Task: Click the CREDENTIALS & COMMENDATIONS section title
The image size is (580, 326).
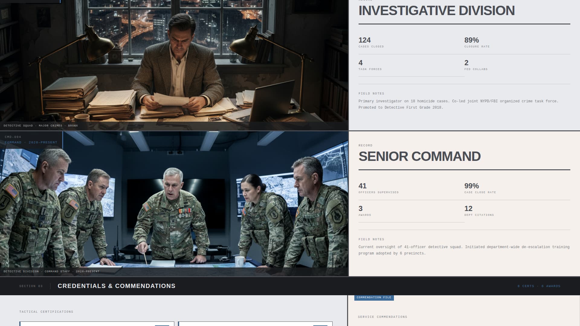Action: tap(116, 286)
